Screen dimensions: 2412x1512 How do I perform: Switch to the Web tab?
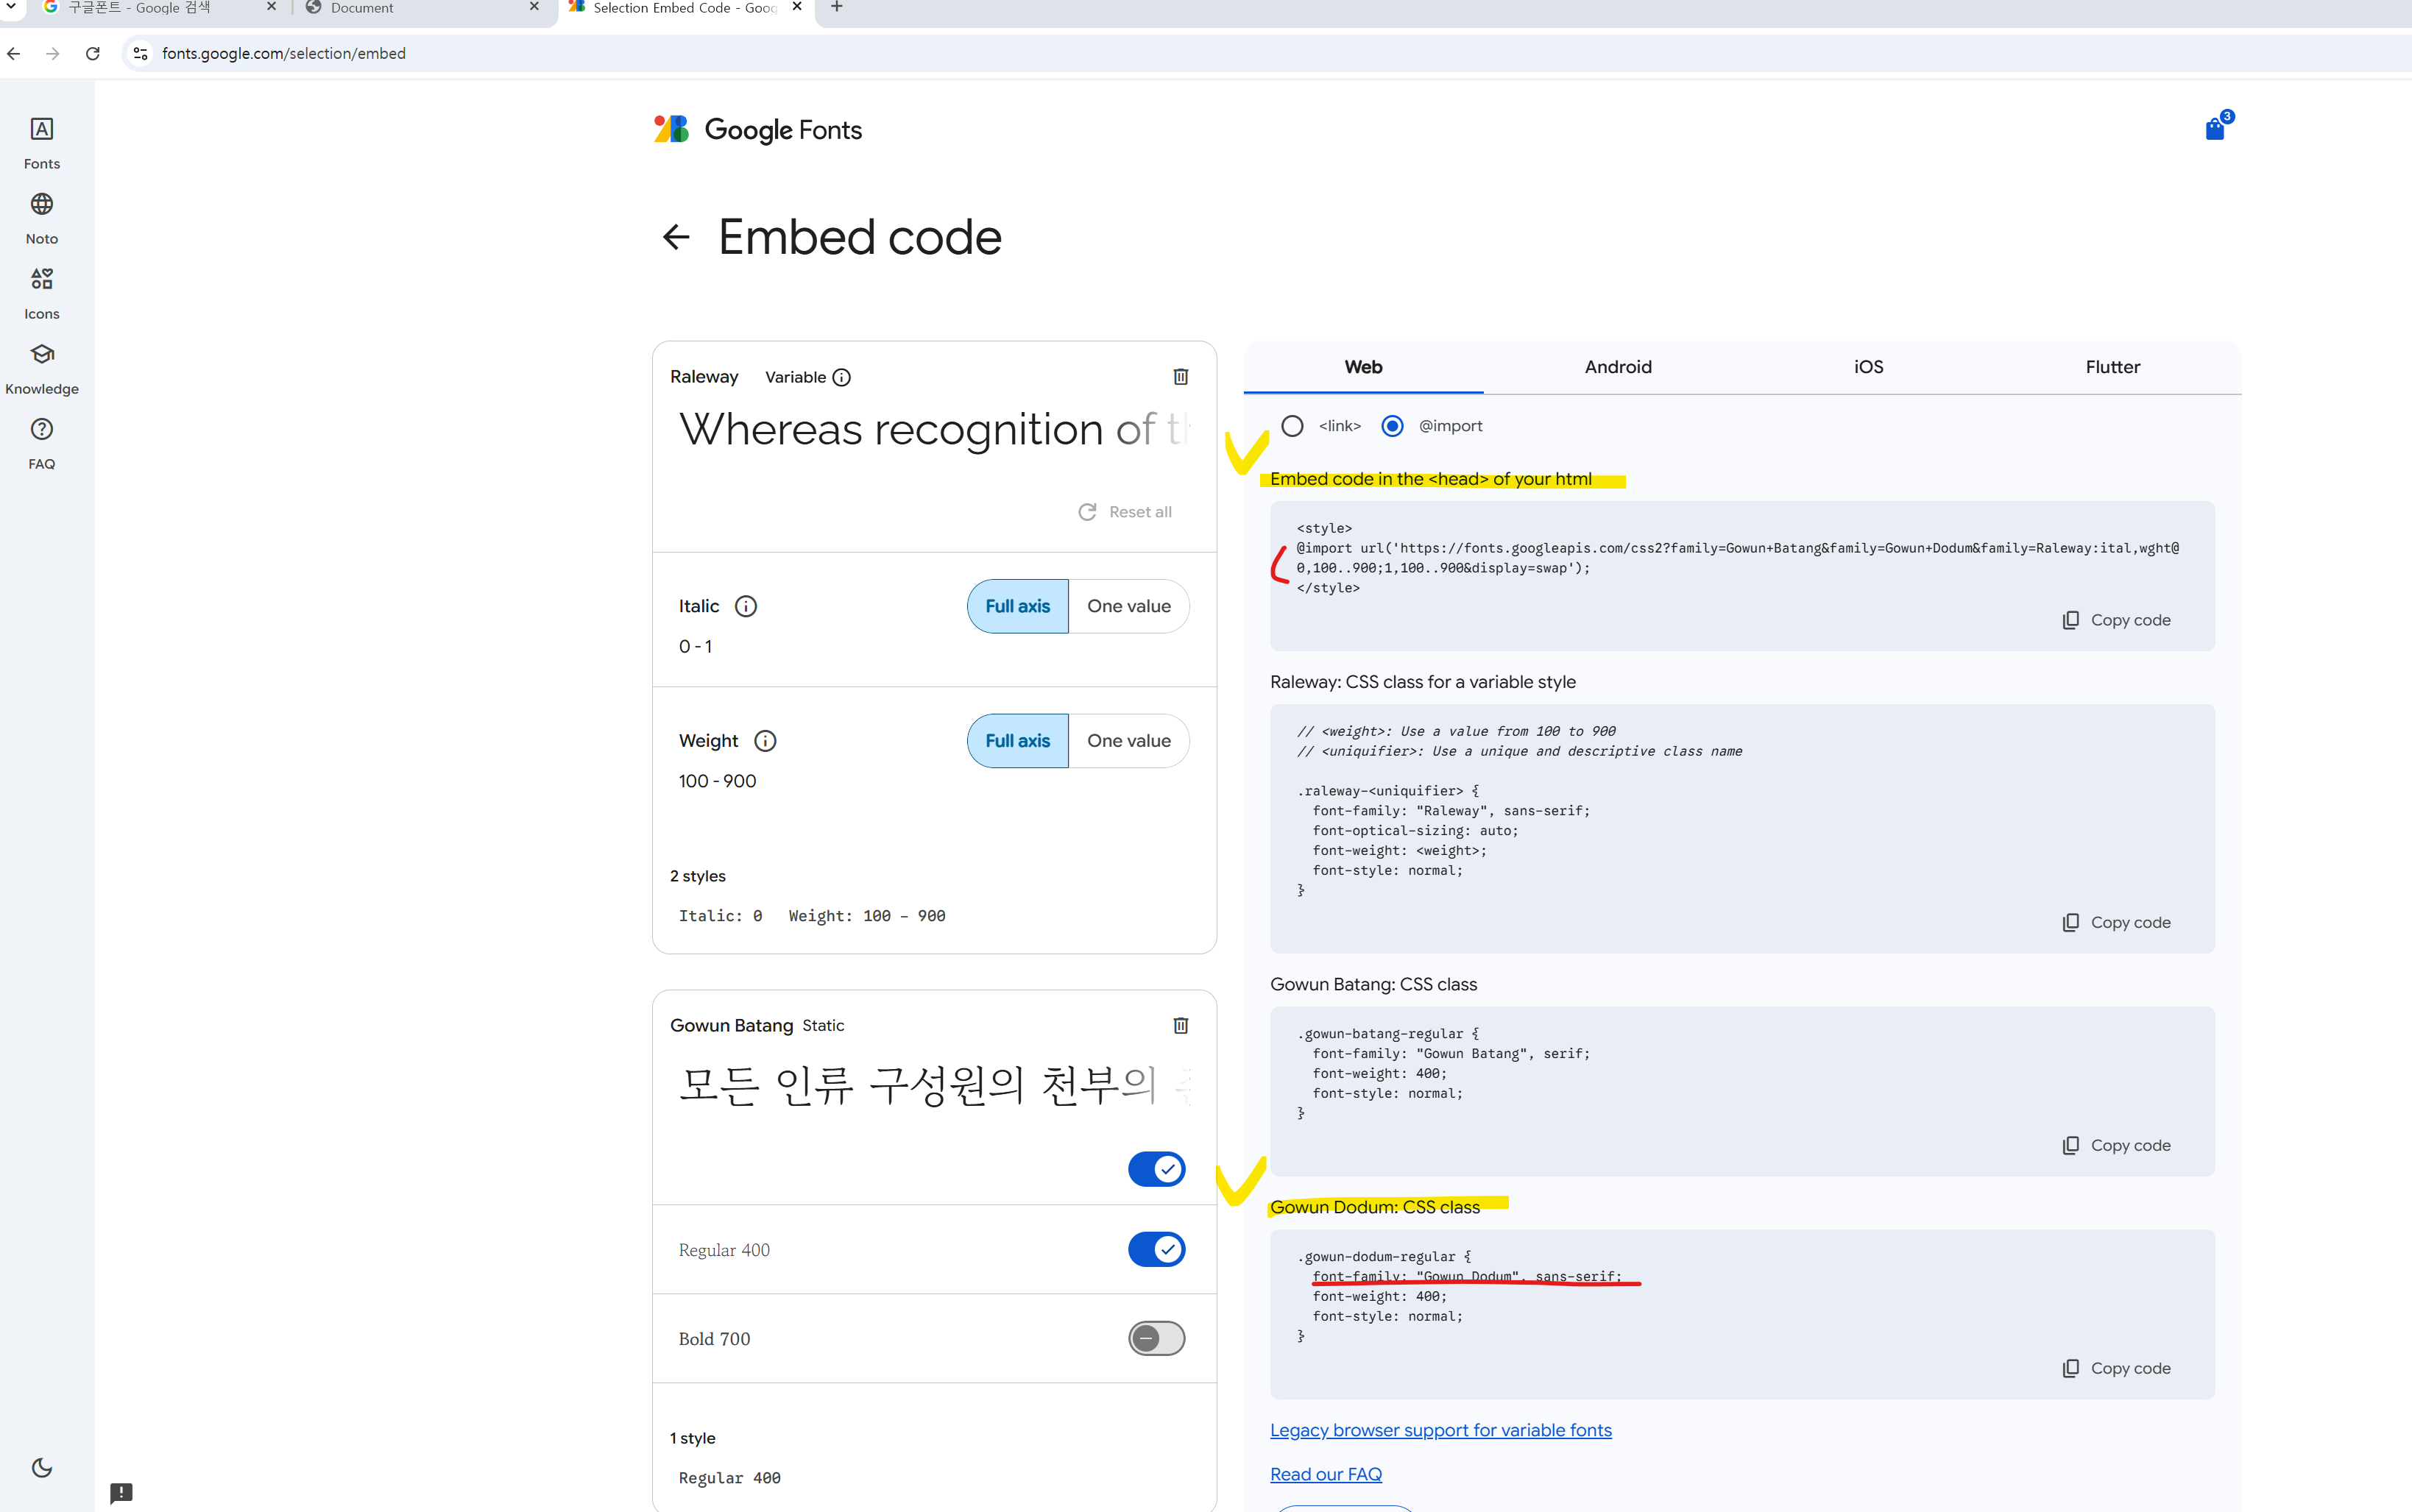tap(1362, 367)
